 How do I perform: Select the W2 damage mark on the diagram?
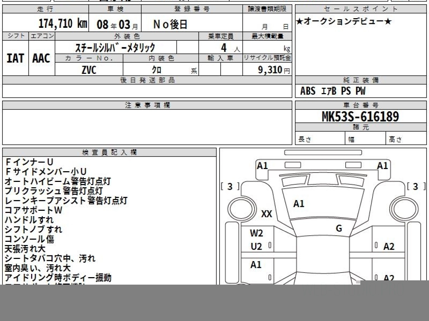(x=256, y=234)
